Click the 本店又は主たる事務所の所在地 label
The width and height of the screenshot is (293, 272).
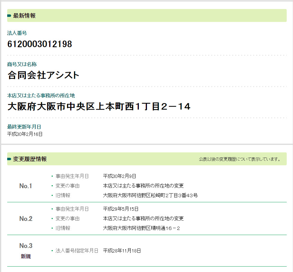point(41,96)
